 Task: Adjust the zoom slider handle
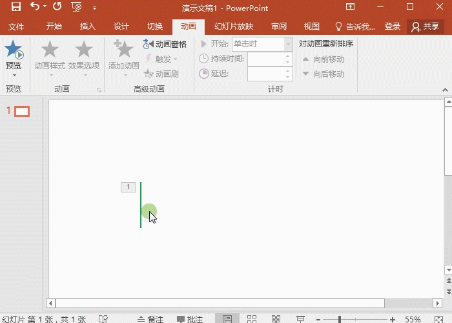pos(340,319)
